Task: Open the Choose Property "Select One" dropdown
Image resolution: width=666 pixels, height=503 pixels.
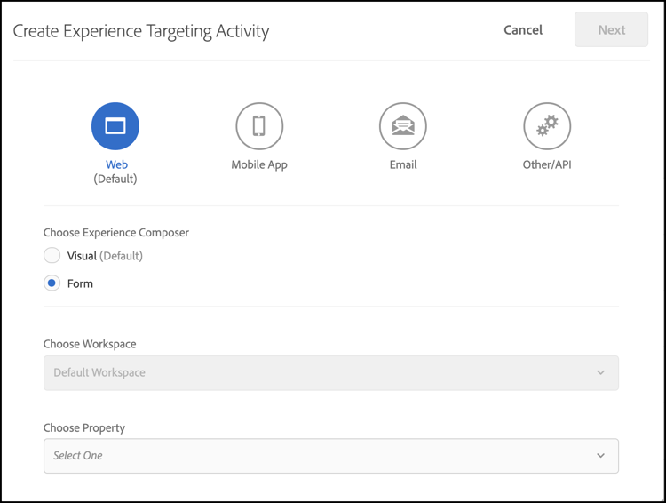Action: point(330,455)
